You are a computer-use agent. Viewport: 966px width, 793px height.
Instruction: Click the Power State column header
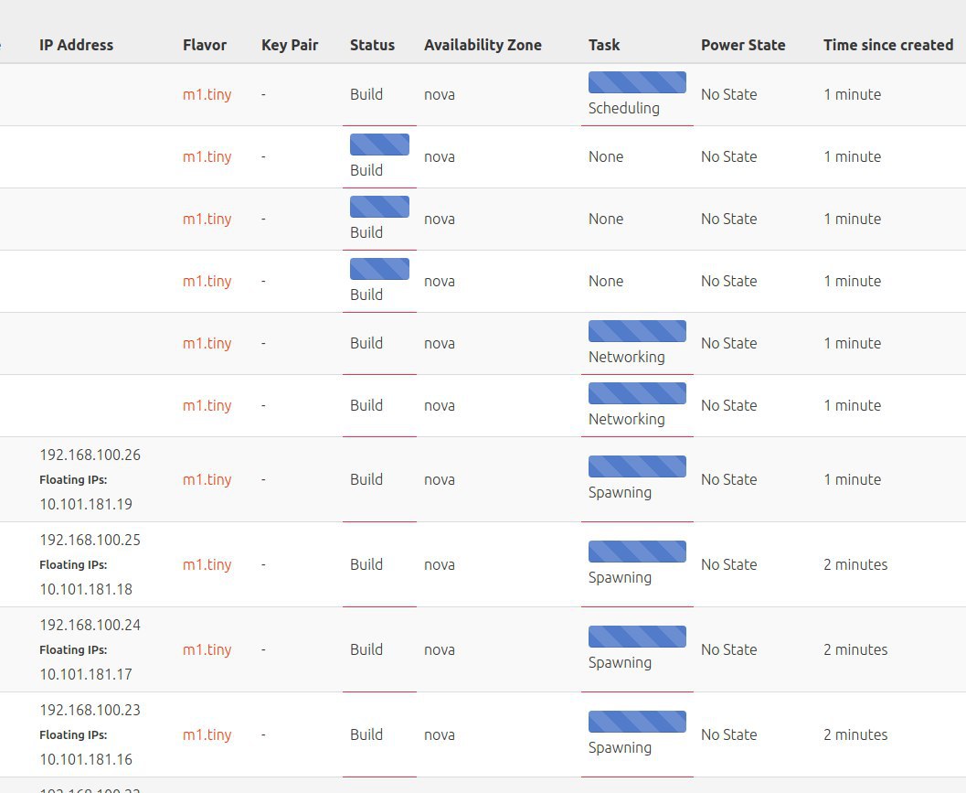coord(743,45)
